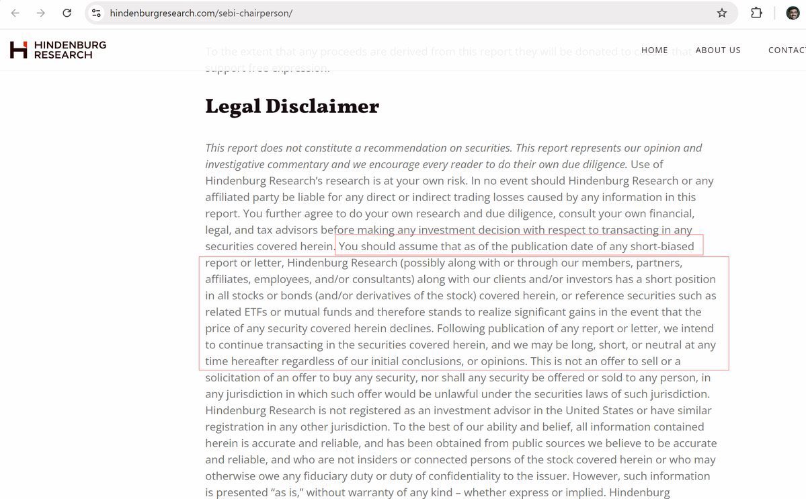Click the line starting 'solicitation of an offer to buy'

[458, 377]
